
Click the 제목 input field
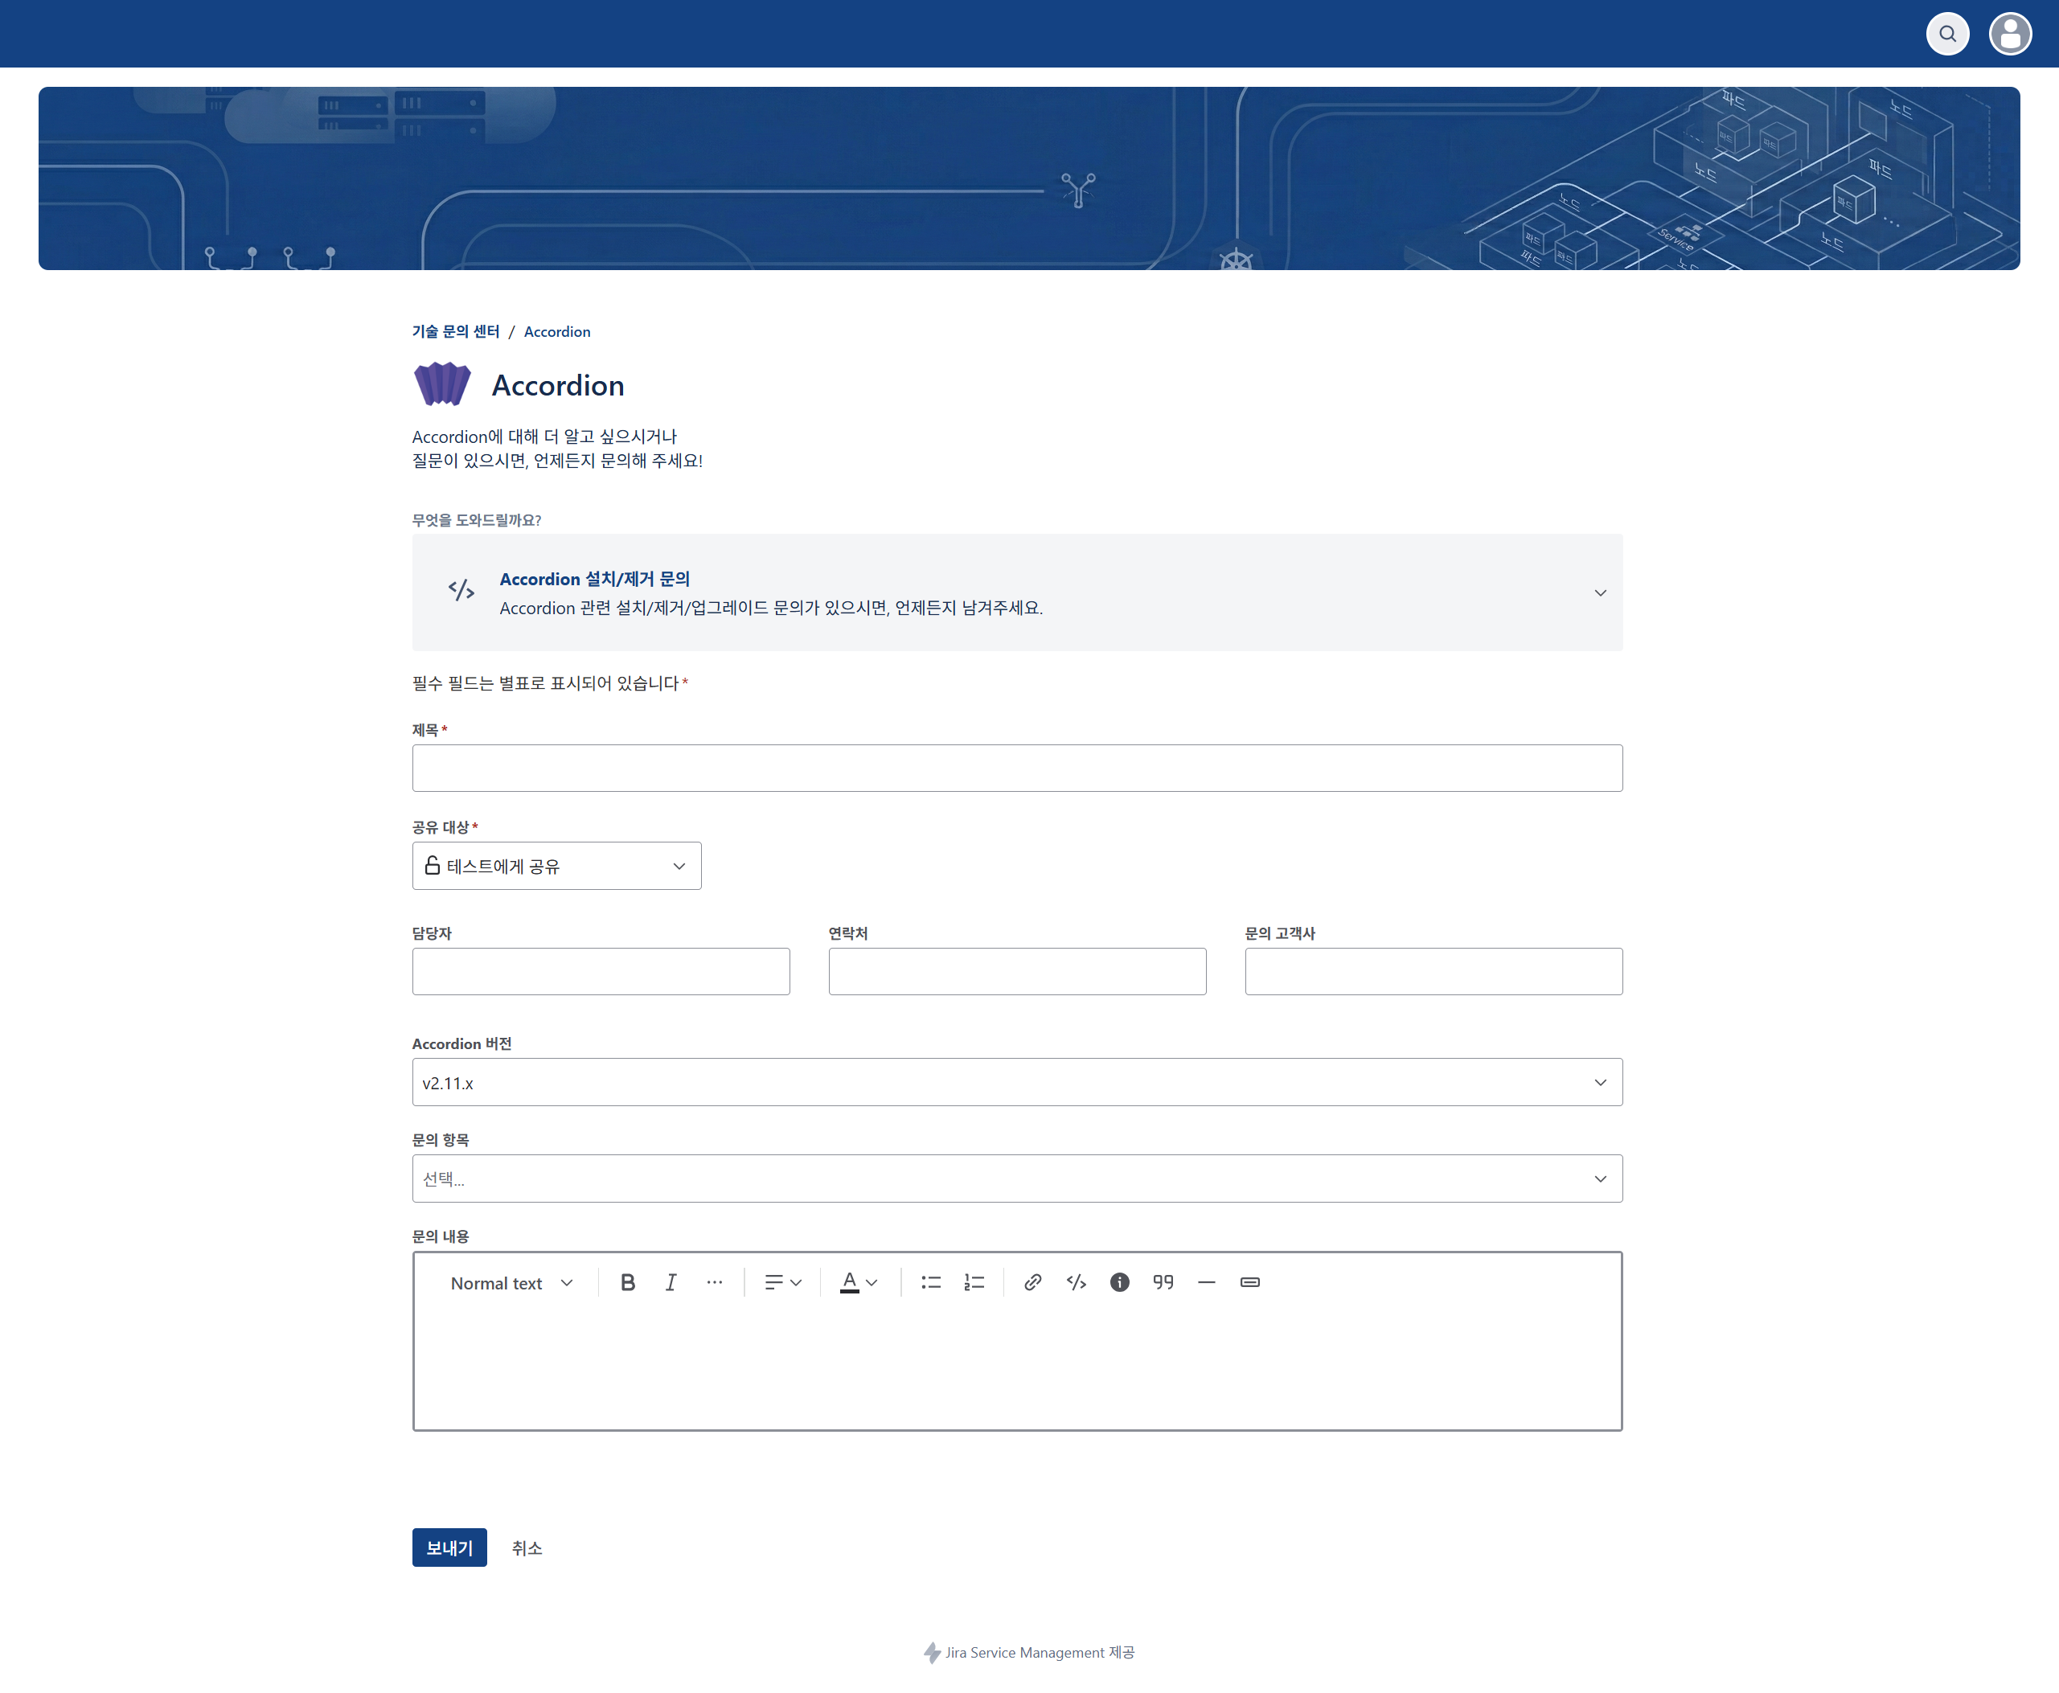coord(1017,769)
